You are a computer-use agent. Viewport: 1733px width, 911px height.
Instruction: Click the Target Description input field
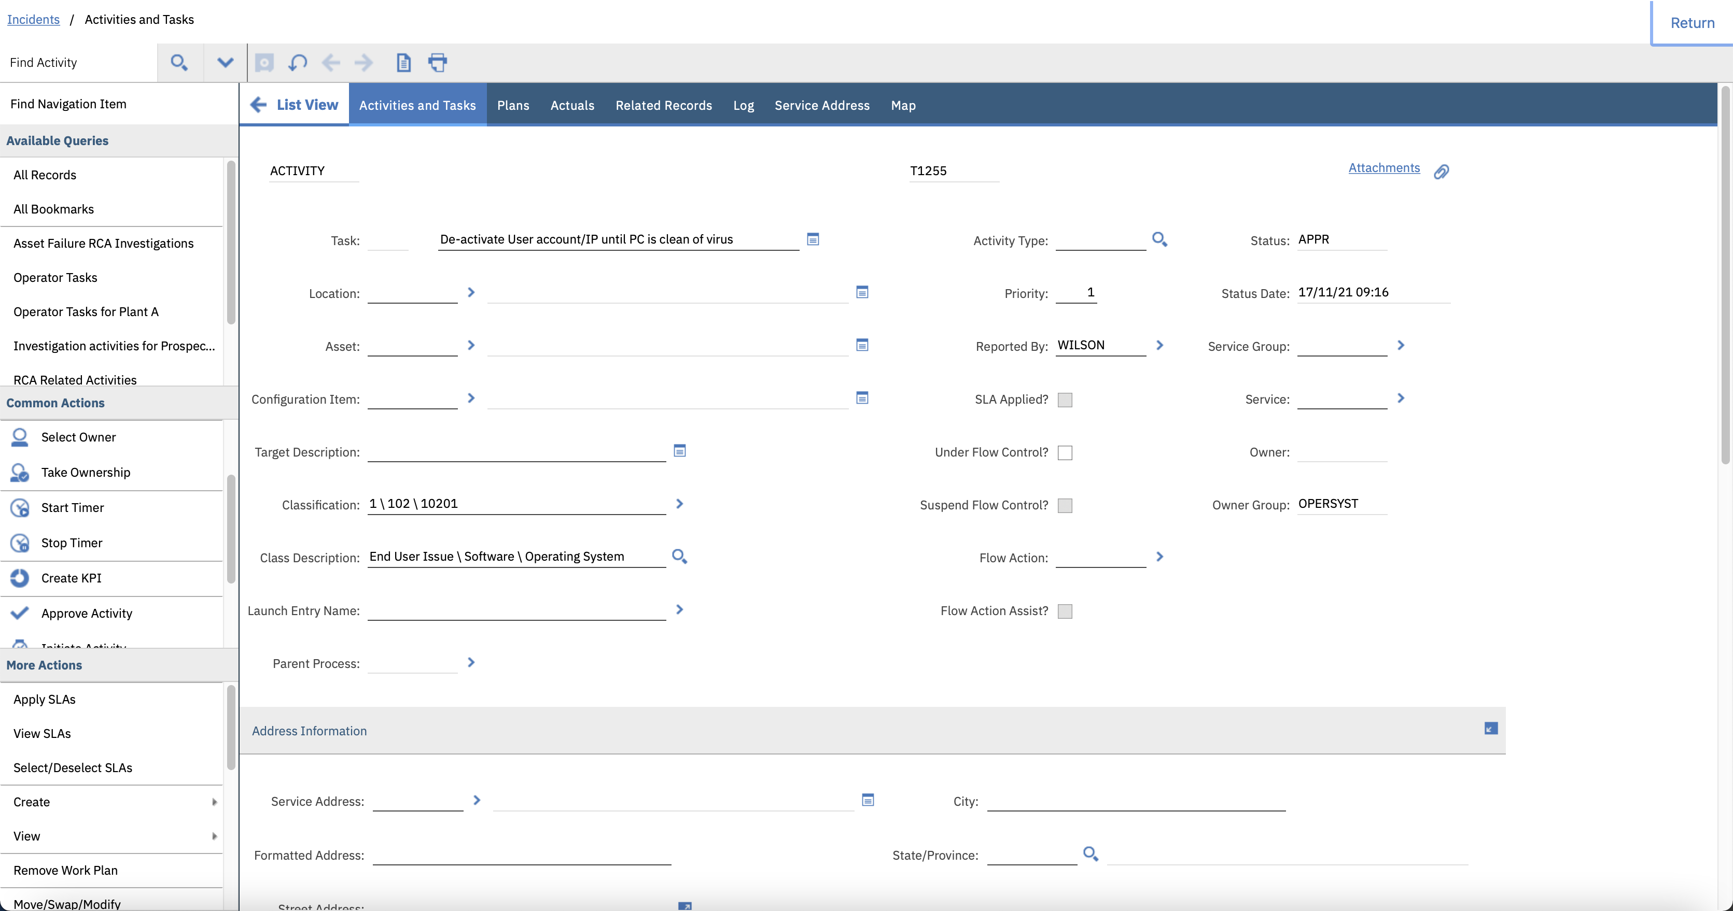pos(516,452)
